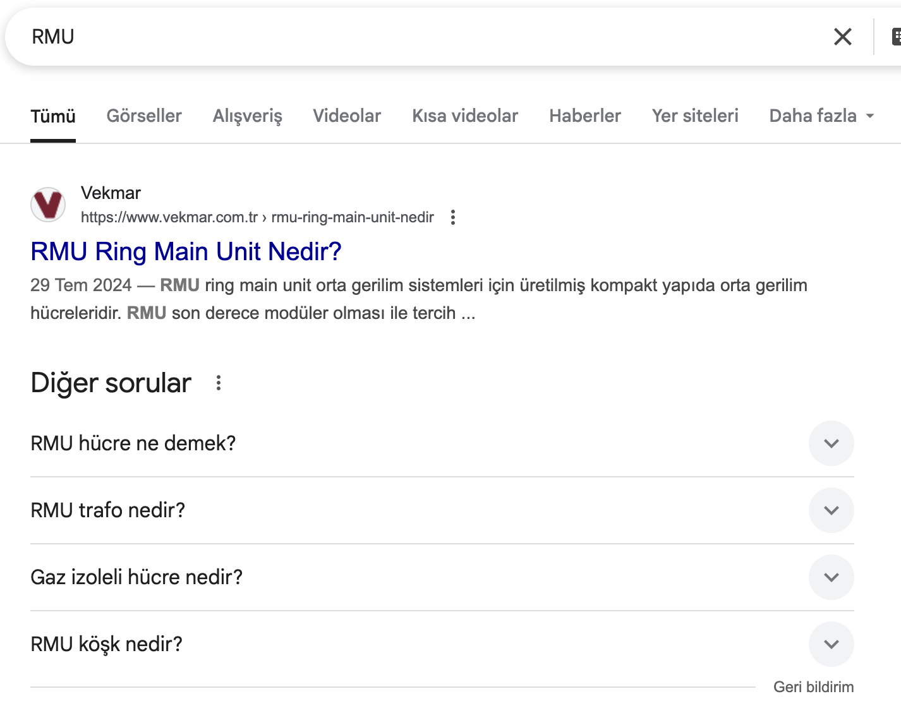Screen dimensions: 901x701
Task: Click the Geri bildirim link
Action: (813, 687)
